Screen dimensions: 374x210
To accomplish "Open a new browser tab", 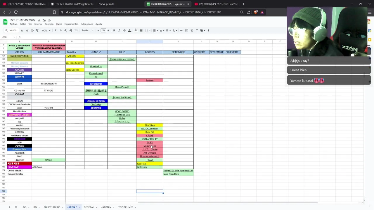I will (x=243, y=4).
